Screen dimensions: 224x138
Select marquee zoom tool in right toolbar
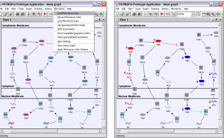click(208, 14)
